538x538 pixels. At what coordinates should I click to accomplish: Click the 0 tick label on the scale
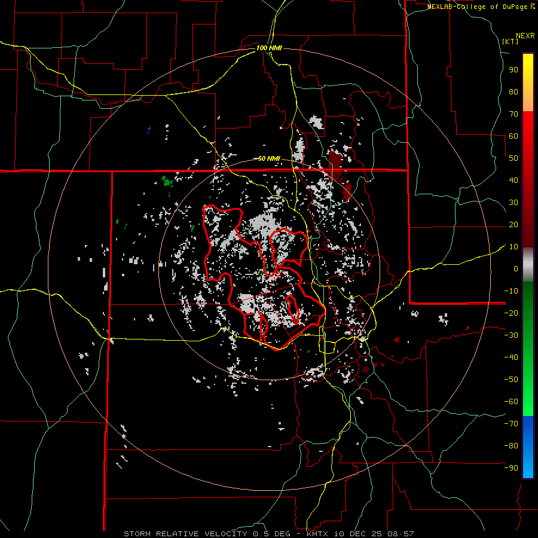pyautogui.click(x=515, y=268)
